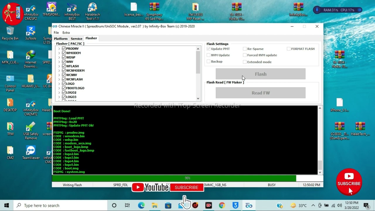Switch to the Platform tab

61,39
